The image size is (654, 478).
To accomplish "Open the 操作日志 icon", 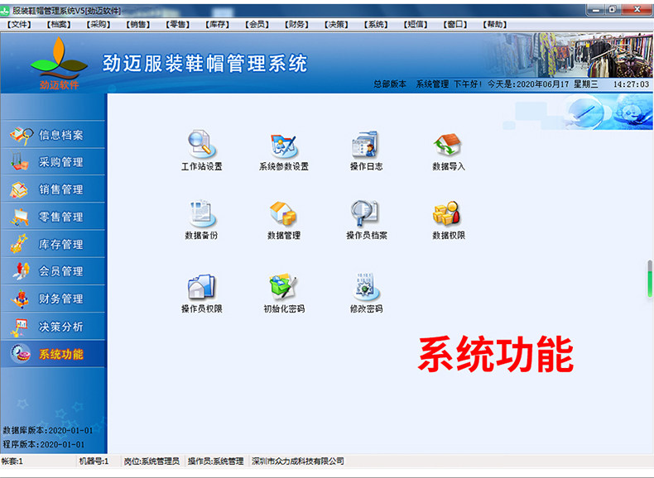I will (x=366, y=144).
